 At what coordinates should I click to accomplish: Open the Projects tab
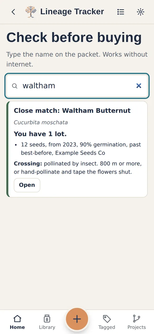(x=137, y=322)
